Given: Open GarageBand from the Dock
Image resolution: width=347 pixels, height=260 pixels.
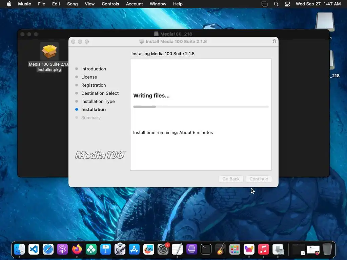Looking at the screenshot, I should tap(220, 250).
